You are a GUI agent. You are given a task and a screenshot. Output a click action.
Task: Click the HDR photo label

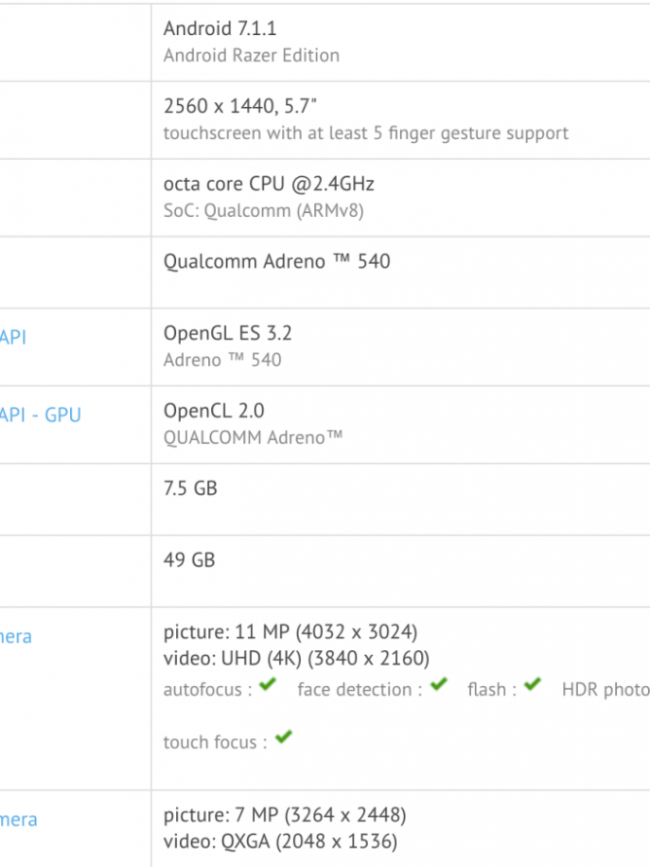(x=606, y=690)
